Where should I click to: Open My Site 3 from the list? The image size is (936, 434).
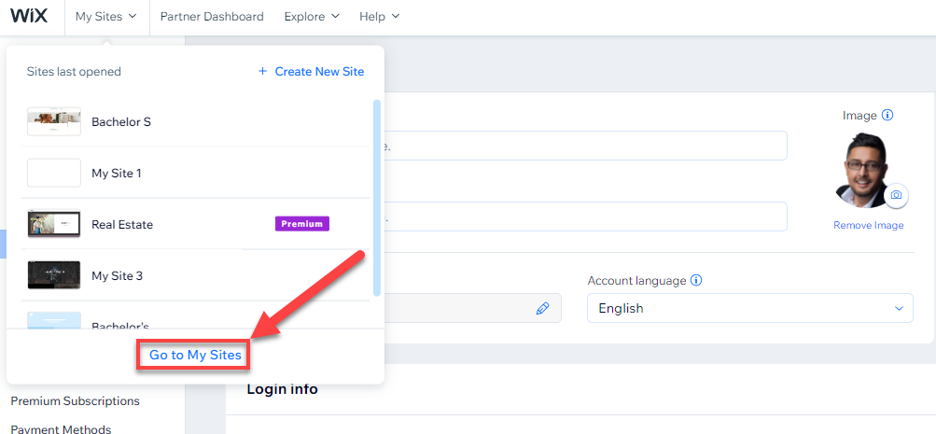click(x=195, y=276)
